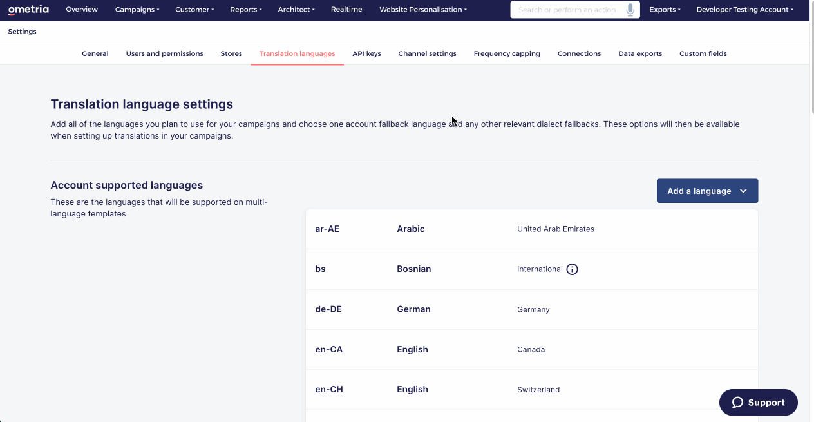814x422 pixels.
Task: Go to the Overview page
Action: point(82,10)
